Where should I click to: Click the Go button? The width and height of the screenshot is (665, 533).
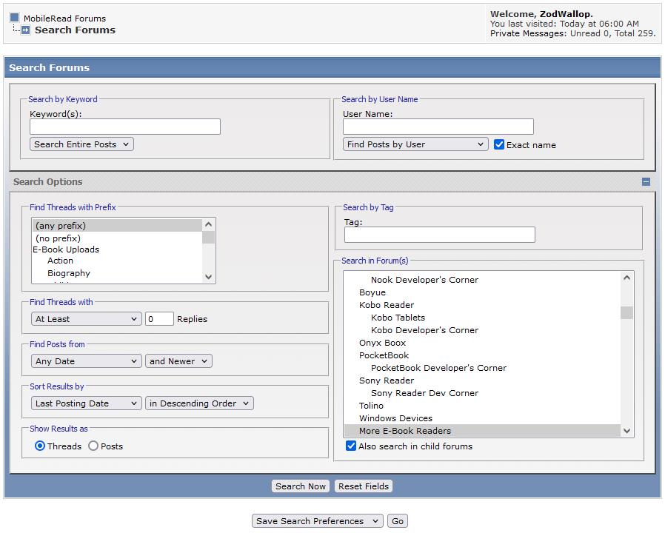tap(398, 520)
